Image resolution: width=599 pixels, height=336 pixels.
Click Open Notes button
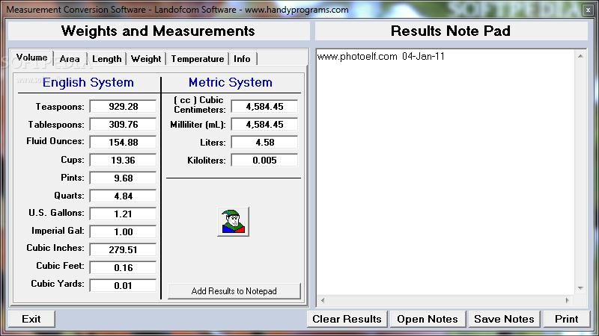[428, 319]
